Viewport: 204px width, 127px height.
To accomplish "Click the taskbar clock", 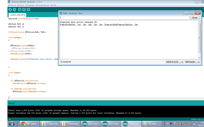I will pyautogui.click(x=201, y=124).
